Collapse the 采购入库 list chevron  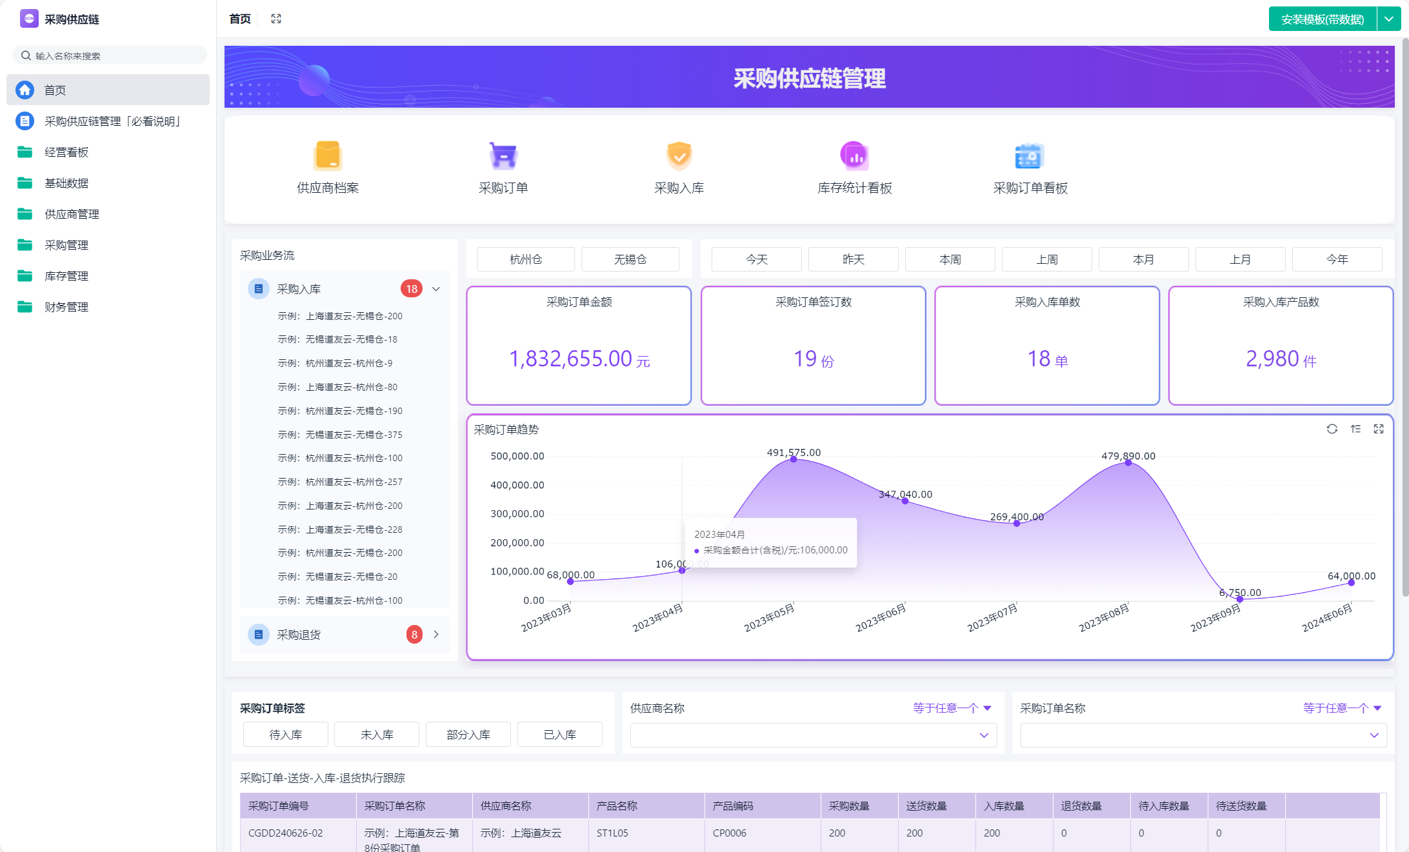pyautogui.click(x=436, y=289)
